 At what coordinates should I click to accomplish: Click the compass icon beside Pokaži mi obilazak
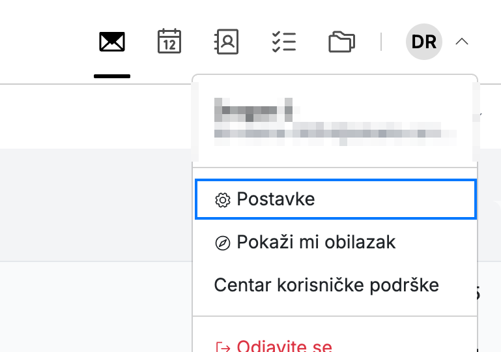click(223, 243)
